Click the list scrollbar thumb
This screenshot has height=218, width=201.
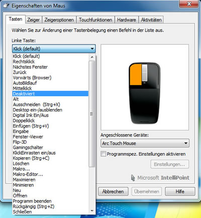pyautogui.click(x=92, y=114)
